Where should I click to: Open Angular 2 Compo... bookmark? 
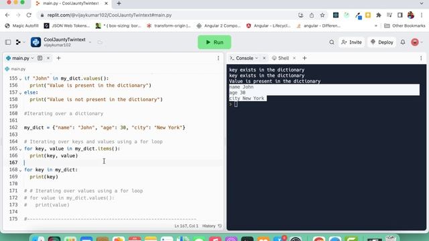[219, 25]
